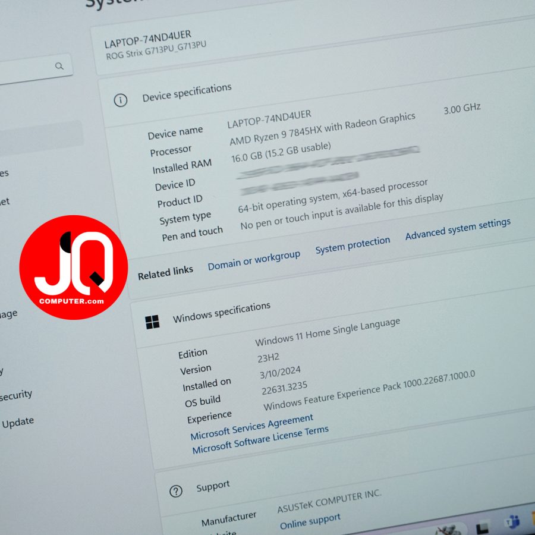
Task: Select the Windows Feature Experience Pack value
Action: [369, 391]
